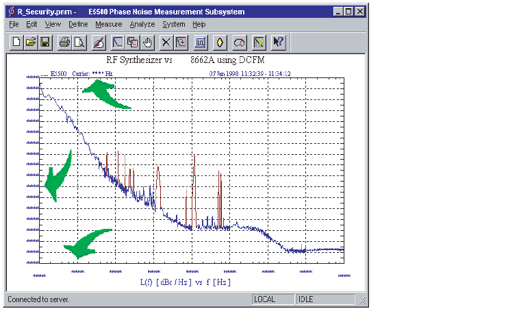Open Print Preview from toolbar

point(79,42)
